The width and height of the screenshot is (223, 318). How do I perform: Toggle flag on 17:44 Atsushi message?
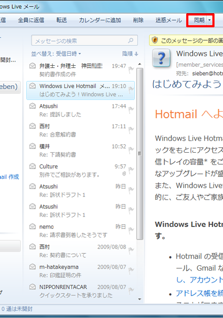coord(131,110)
